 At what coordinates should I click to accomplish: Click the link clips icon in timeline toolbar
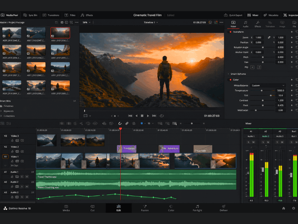pyautogui.click(x=127, y=123)
